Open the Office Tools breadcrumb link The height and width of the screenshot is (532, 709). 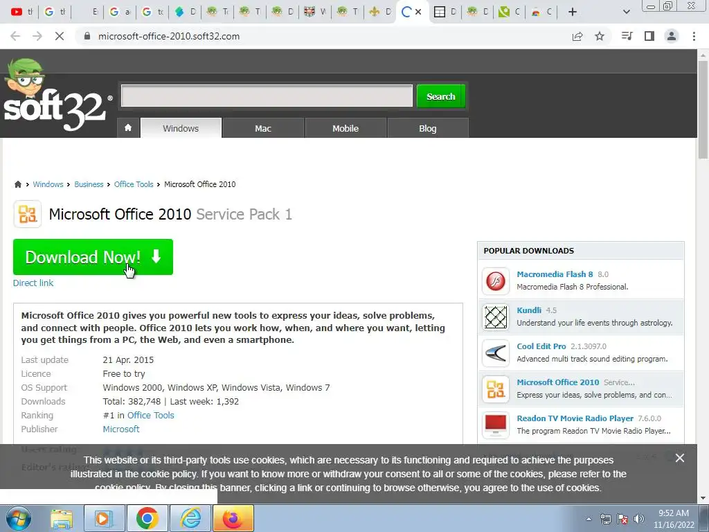click(x=134, y=184)
